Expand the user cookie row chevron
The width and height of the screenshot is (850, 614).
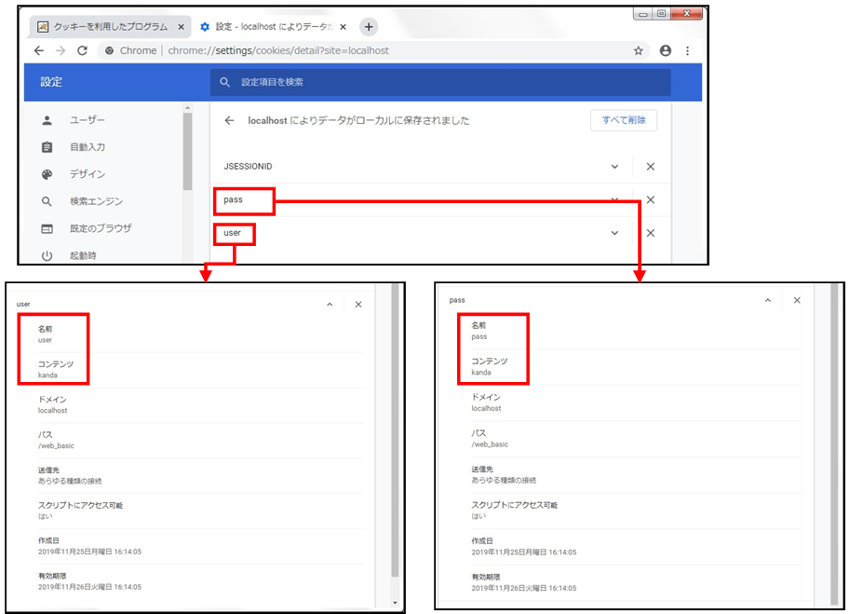click(614, 233)
